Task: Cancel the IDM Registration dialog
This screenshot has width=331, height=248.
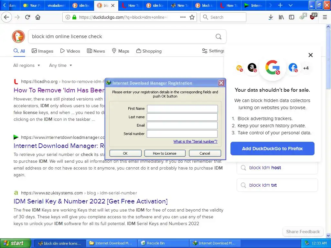Action: click(205, 153)
